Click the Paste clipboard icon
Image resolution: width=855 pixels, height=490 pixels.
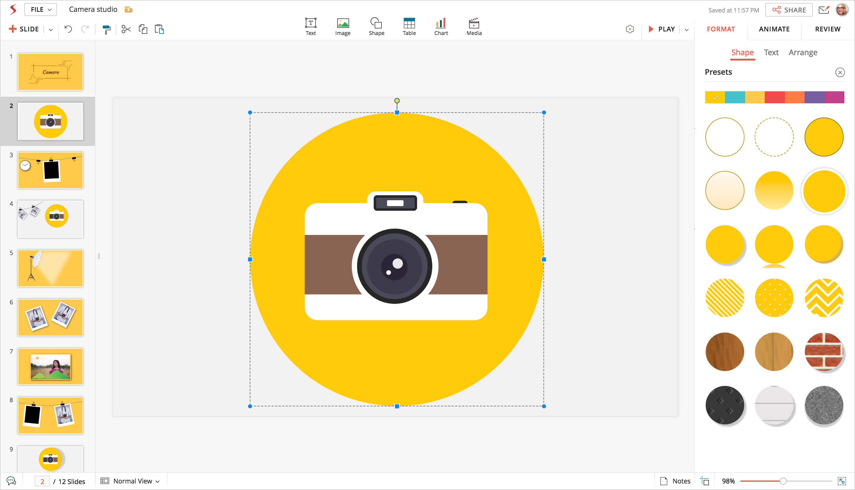[x=159, y=29]
